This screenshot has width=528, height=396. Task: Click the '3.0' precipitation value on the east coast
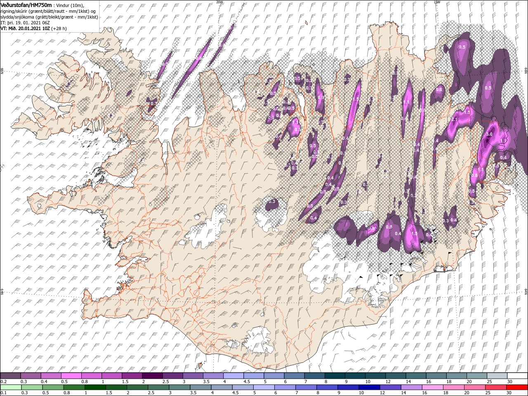(x=490, y=134)
